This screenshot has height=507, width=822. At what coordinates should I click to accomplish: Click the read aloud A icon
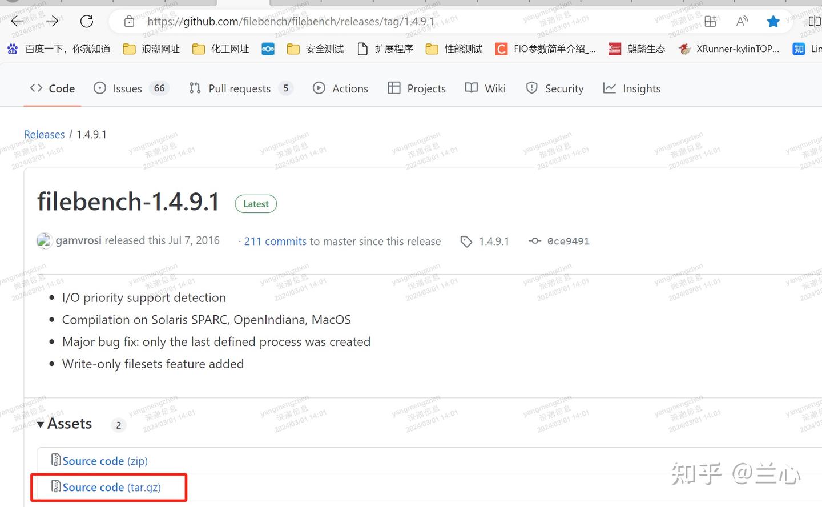pos(742,21)
